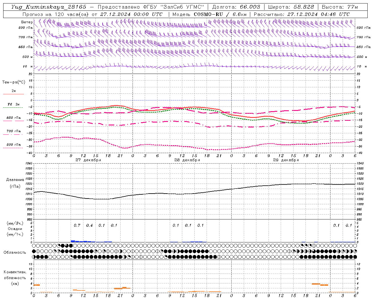Image resolution: width=372 pixels, height=298 pixels.
Task: Click the 'Ветер' wind panel label
Action: (x=27, y=22)
